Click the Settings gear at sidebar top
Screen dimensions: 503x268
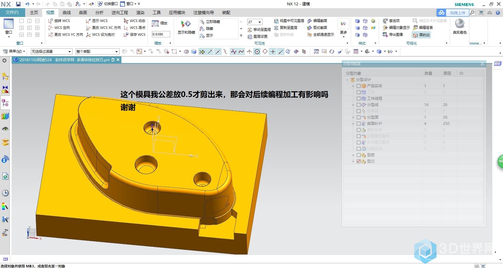[x=4, y=61]
